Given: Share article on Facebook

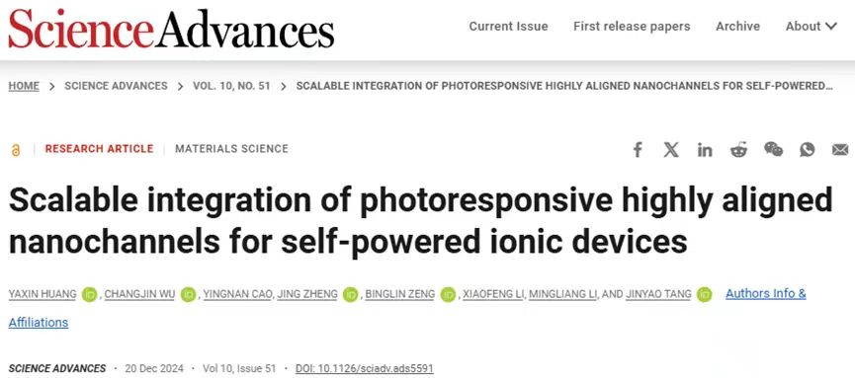Looking at the screenshot, I should 638,149.
